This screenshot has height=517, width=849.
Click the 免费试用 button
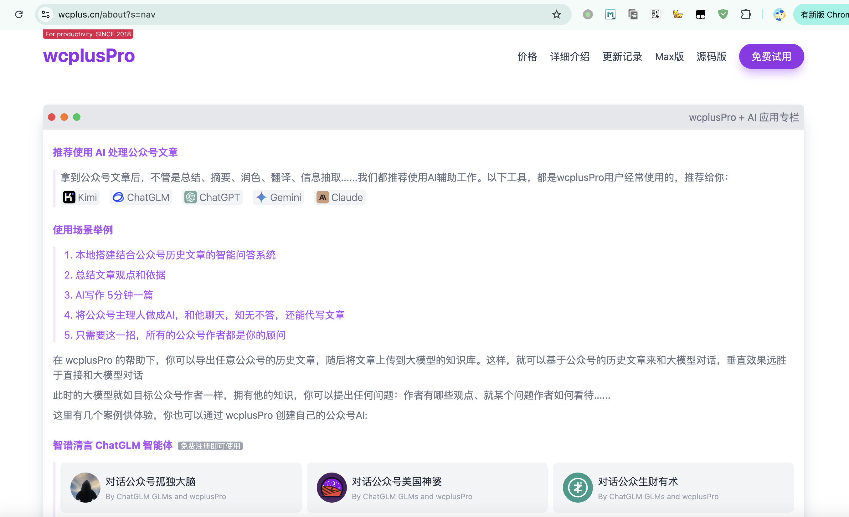(x=771, y=56)
